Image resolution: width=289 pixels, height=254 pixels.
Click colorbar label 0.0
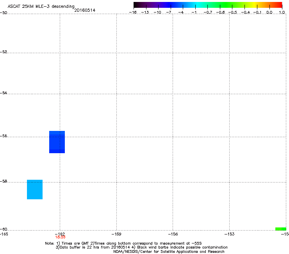pos(269,13)
